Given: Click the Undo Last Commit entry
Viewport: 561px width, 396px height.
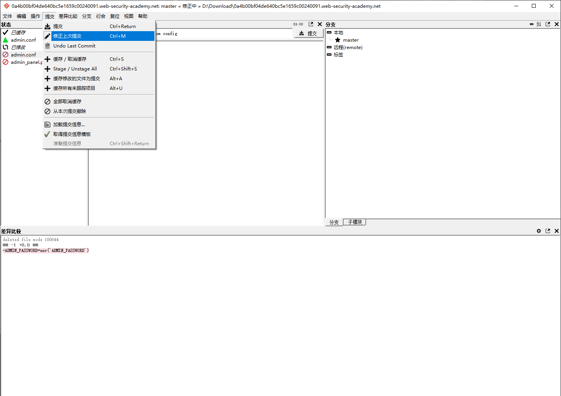Looking at the screenshot, I should pyautogui.click(x=99, y=46).
